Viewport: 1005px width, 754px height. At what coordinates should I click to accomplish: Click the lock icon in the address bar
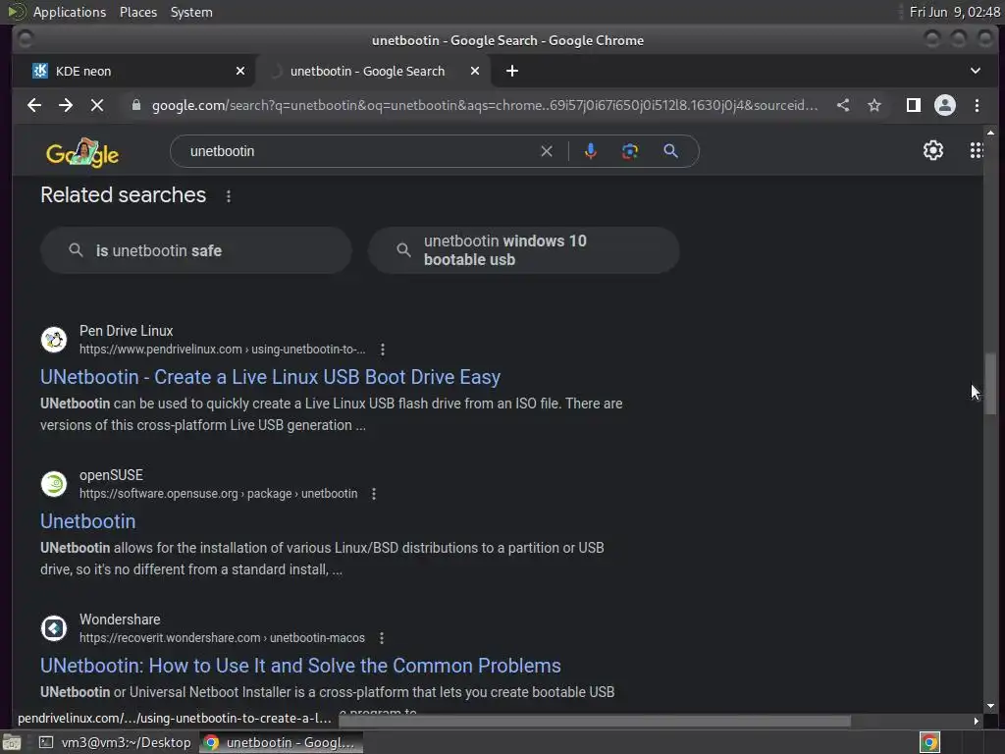pyautogui.click(x=135, y=105)
